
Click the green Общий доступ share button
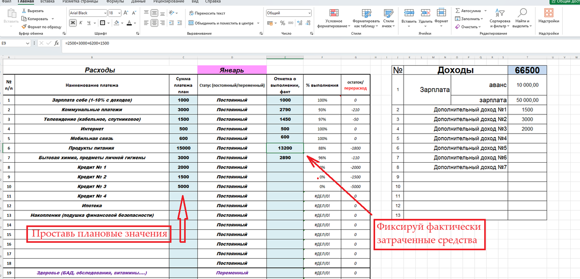564,2
